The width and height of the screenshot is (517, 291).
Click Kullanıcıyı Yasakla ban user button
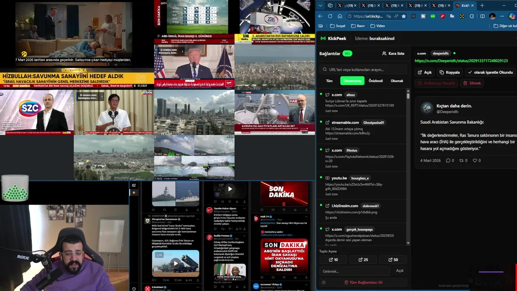coord(436,83)
